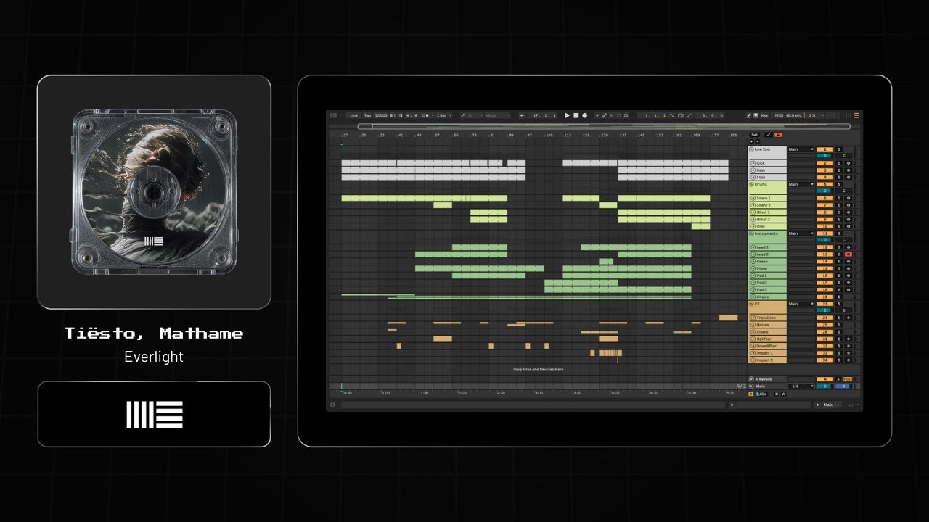This screenshot has width=929, height=522.
Task: Collapse the Instruments group track
Action: coord(751,233)
